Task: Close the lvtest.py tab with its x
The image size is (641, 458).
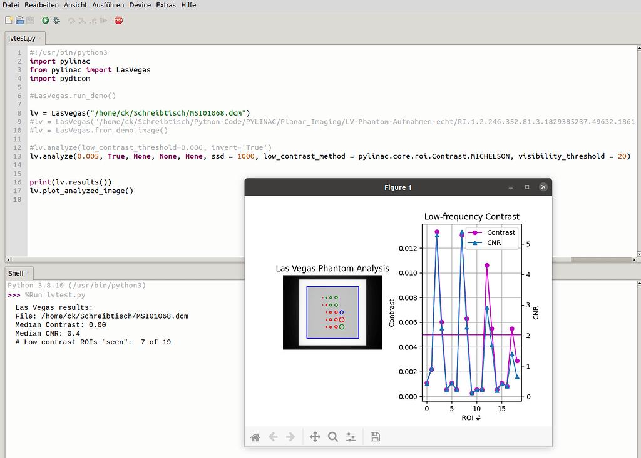Action: click(x=41, y=38)
